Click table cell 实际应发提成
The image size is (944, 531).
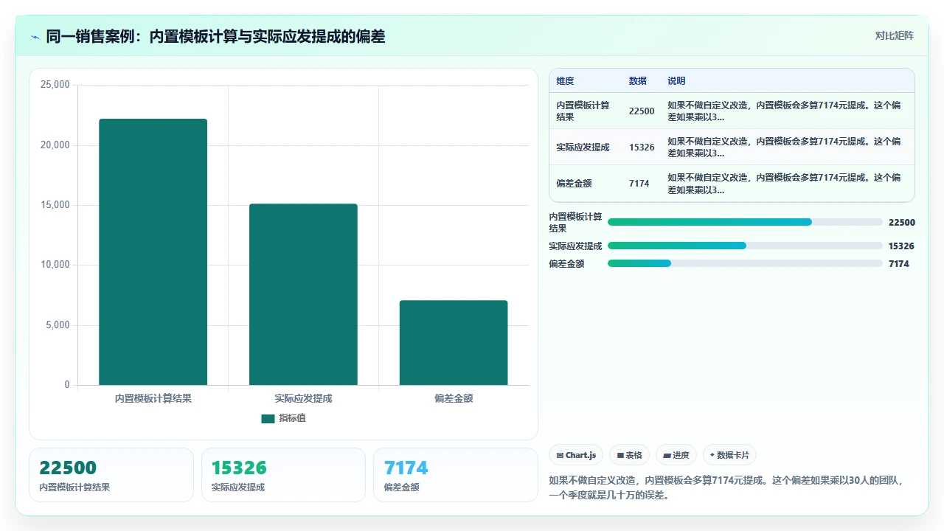pos(583,147)
